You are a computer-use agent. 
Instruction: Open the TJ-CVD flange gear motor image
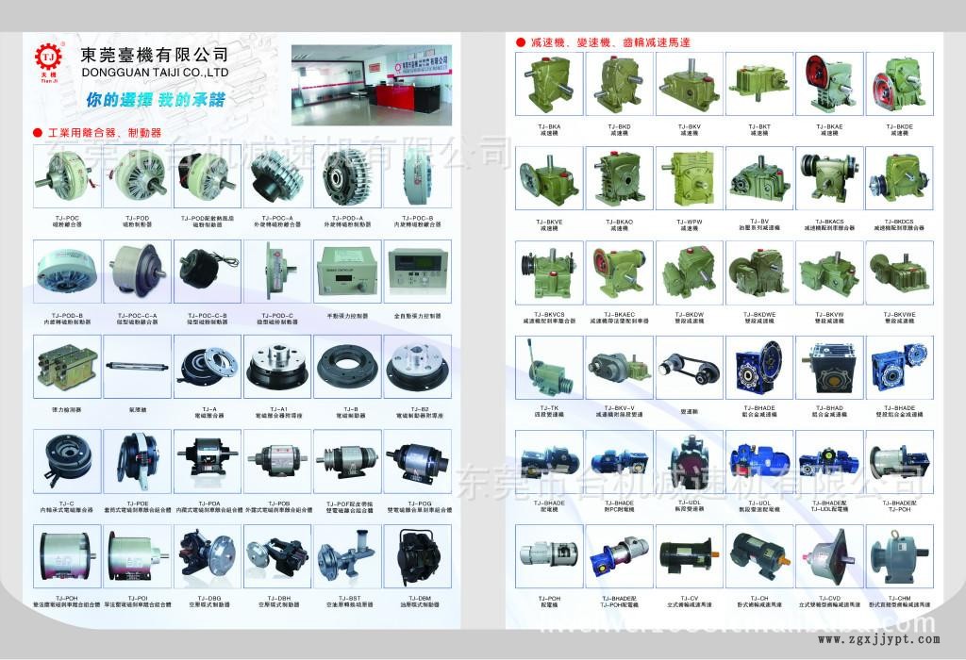[x=829, y=556]
